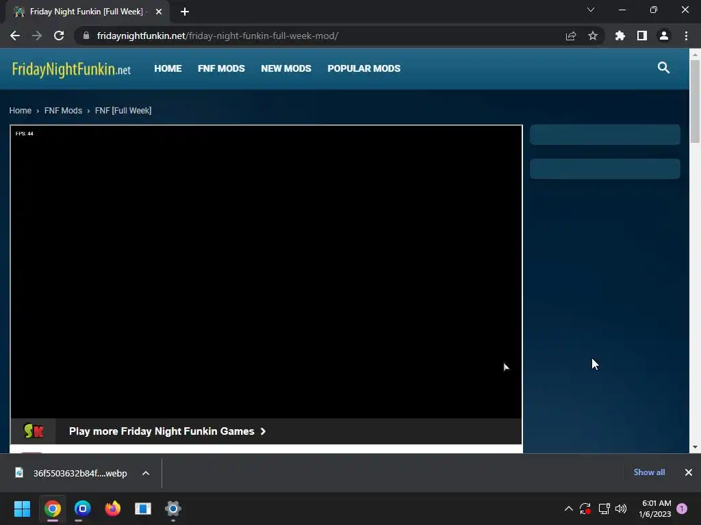Open the NEW MODS menu item
Viewport: 701px width, 525px height.
click(x=286, y=68)
